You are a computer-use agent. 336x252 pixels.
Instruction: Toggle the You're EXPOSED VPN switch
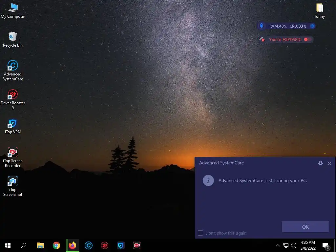308,39
